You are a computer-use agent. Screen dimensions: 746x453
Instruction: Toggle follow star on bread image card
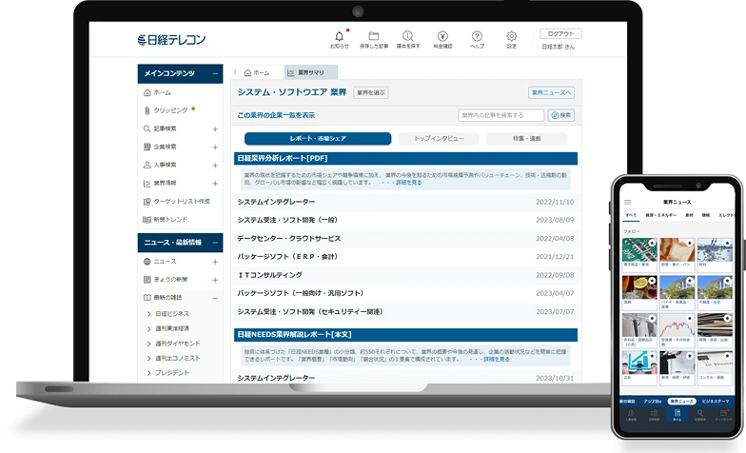click(x=690, y=244)
